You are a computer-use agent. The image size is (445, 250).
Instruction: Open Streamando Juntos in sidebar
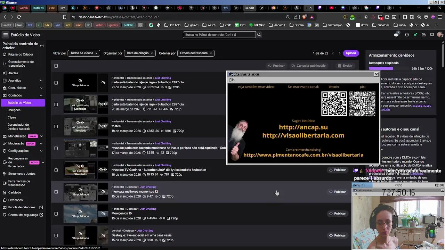(22, 174)
